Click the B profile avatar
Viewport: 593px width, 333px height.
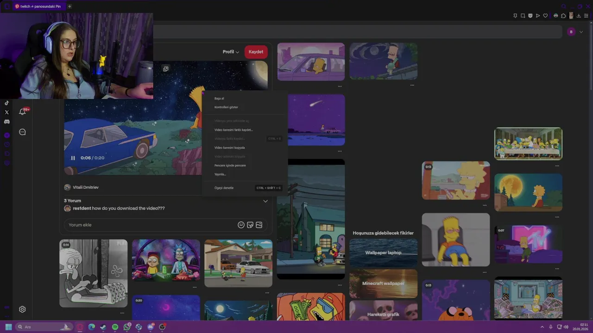[x=571, y=32]
